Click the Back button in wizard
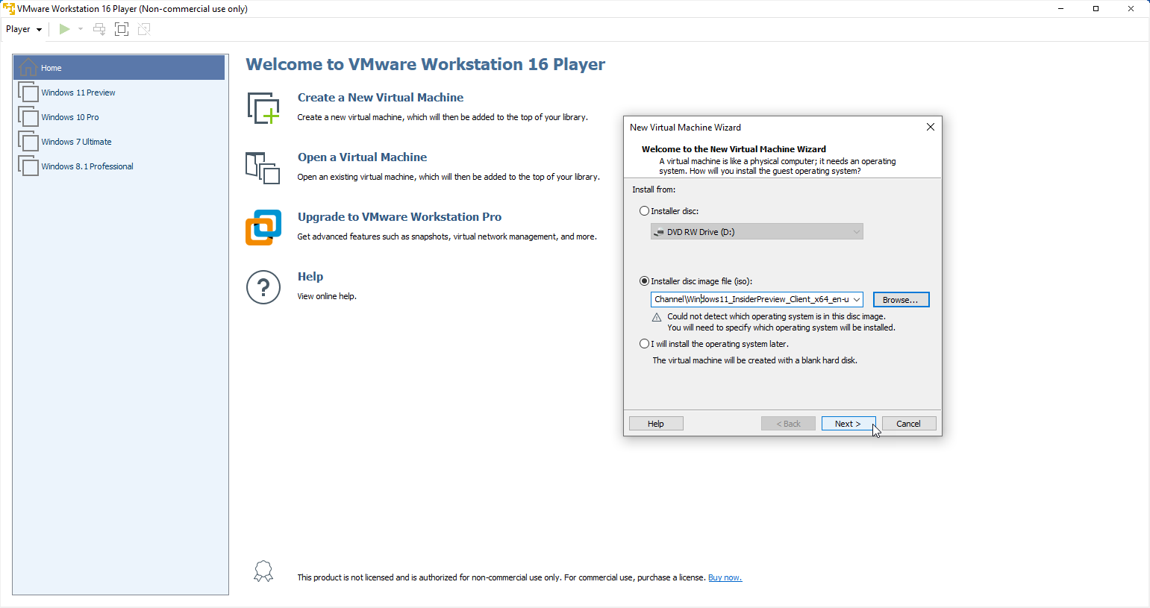The height and width of the screenshot is (608, 1150). pos(788,424)
